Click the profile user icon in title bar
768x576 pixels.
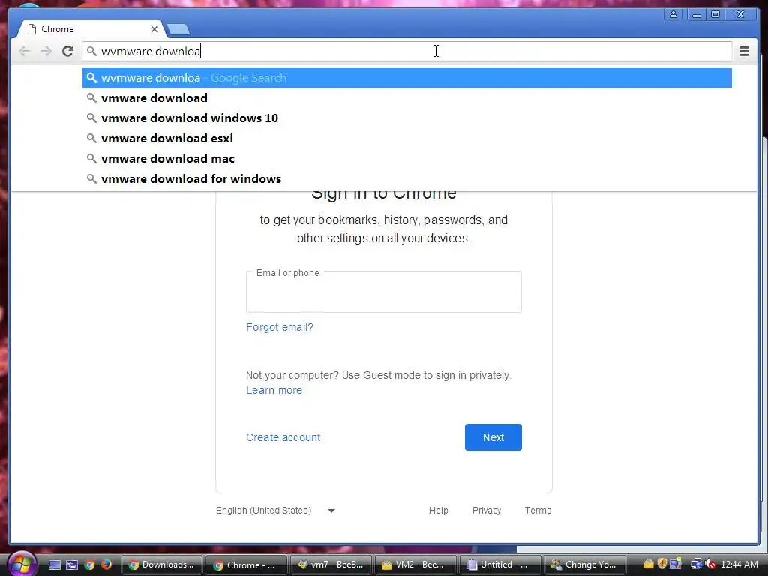tap(673, 14)
